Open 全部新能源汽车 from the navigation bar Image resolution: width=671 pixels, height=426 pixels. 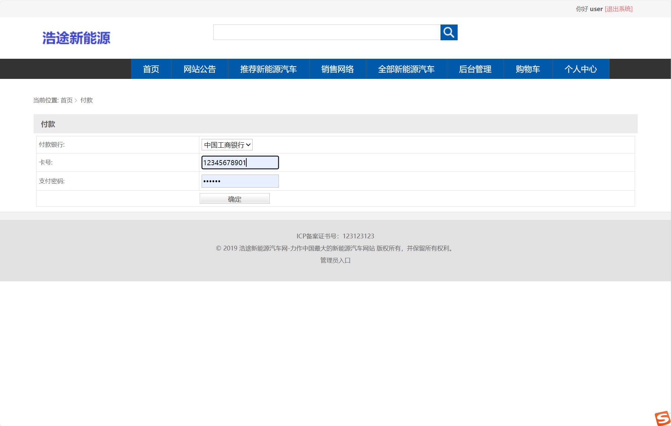(407, 69)
